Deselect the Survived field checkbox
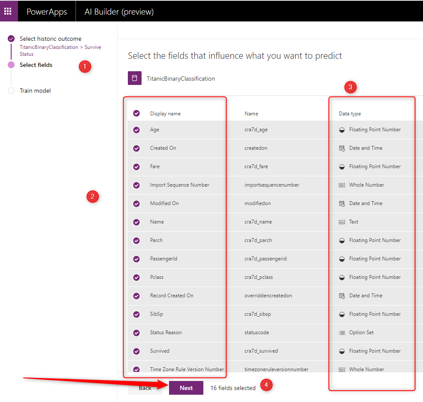 [x=136, y=351]
